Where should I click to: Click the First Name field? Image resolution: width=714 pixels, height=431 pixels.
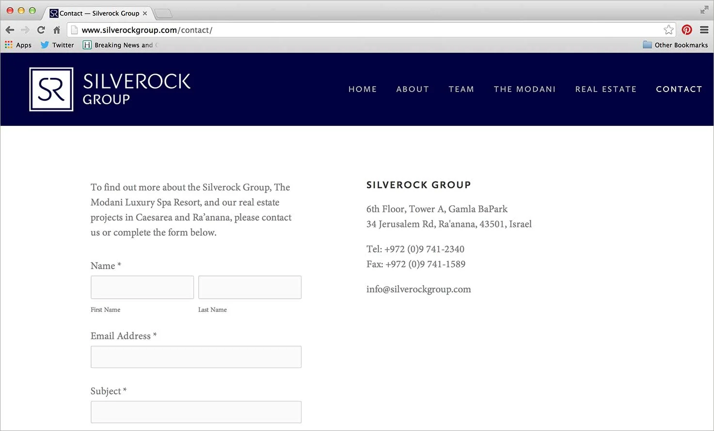pyautogui.click(x=142, y=287)
